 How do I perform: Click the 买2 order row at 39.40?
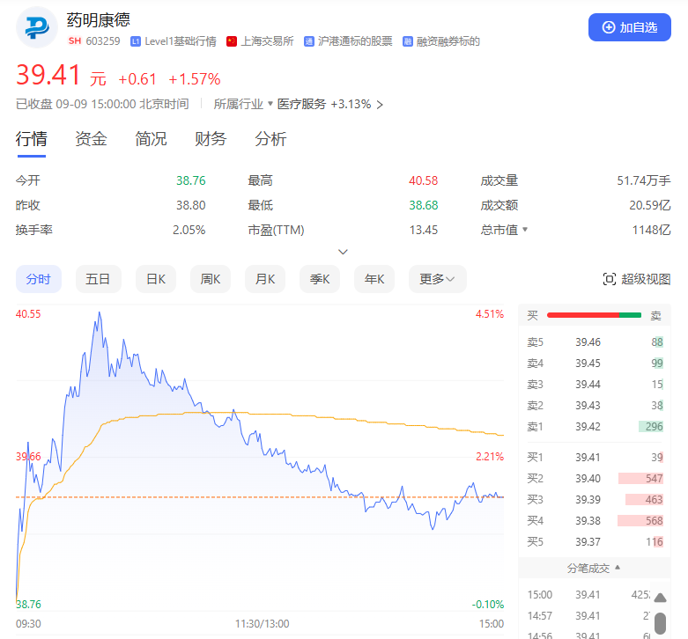click(595, 478)
